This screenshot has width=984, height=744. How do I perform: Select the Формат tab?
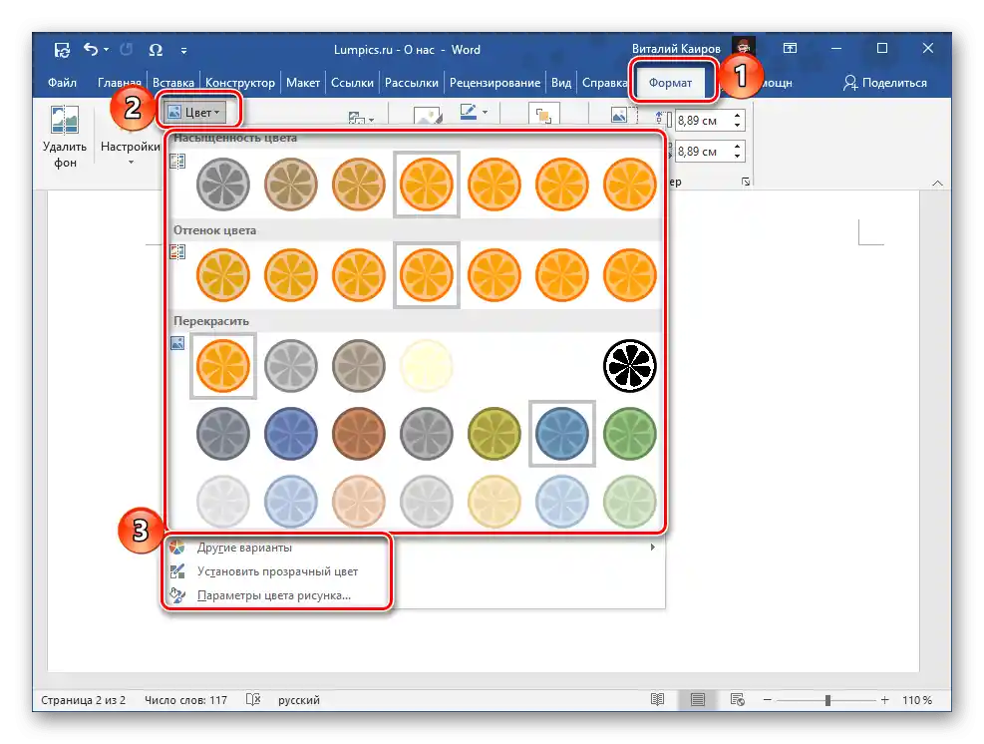(670, 83)
